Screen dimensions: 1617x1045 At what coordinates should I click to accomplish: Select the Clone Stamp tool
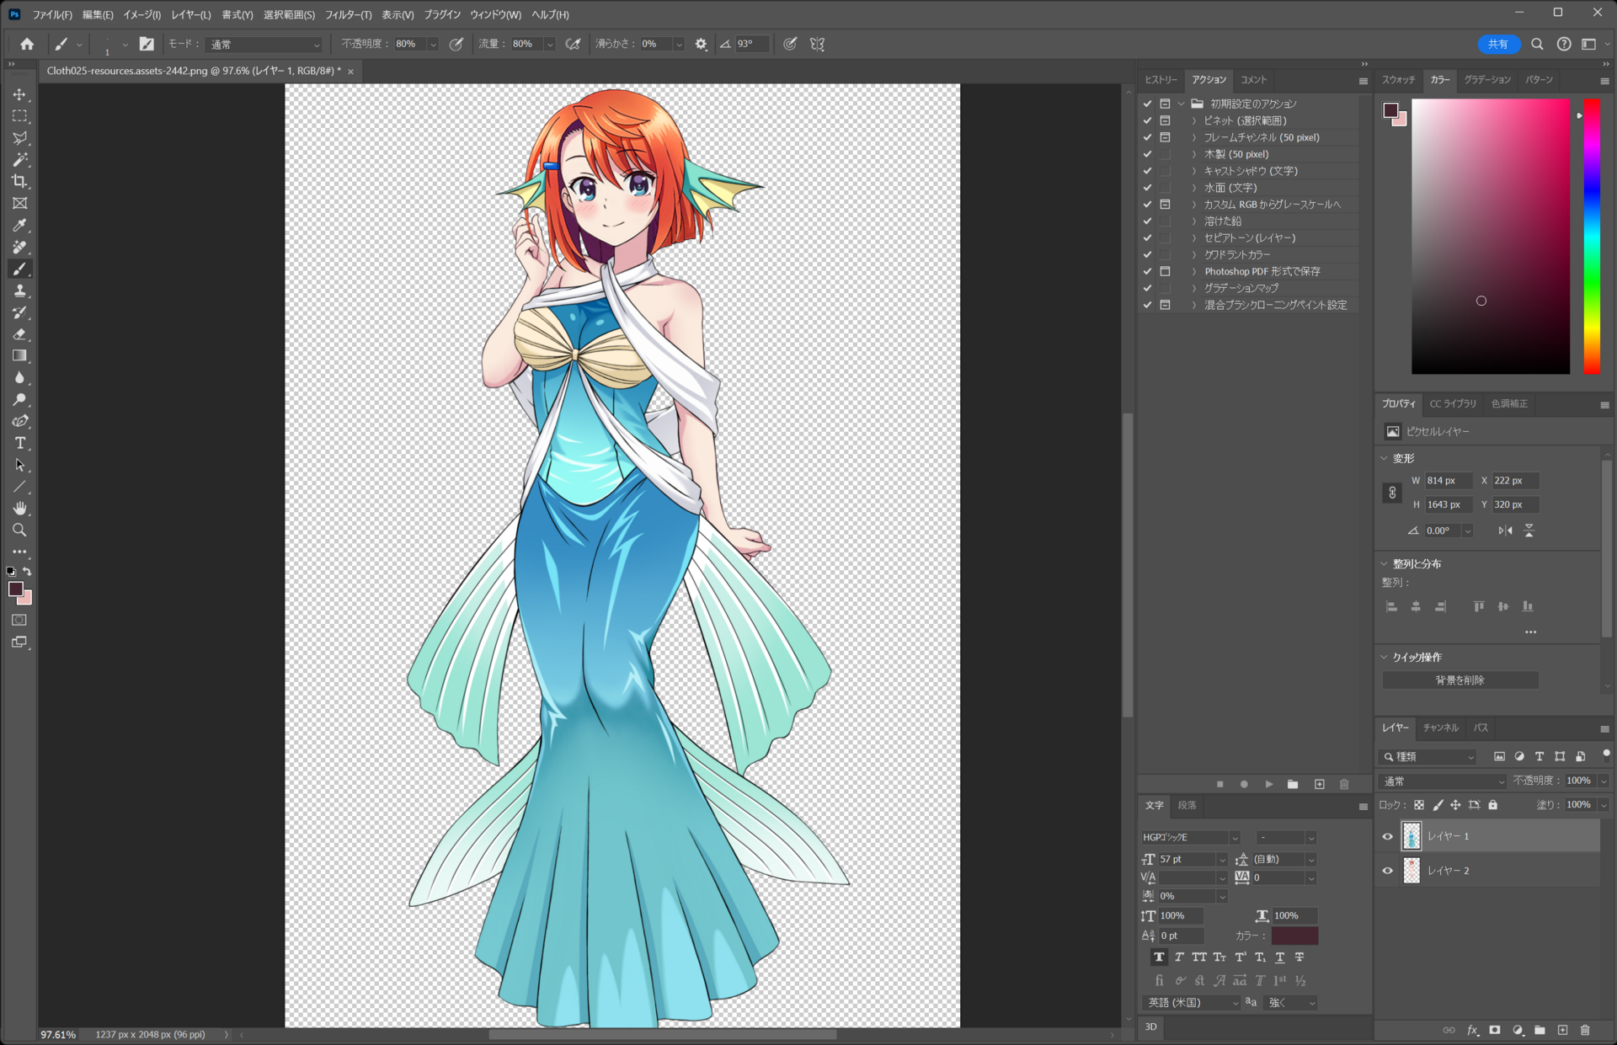coord(19,291)
